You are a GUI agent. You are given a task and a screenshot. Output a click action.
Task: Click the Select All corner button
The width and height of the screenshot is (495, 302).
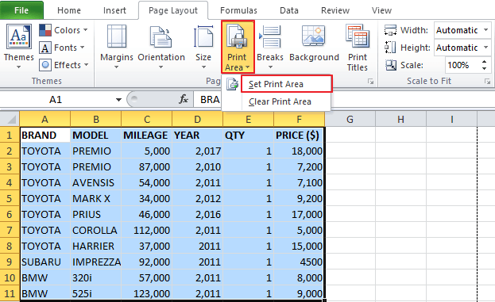point(10,119)
